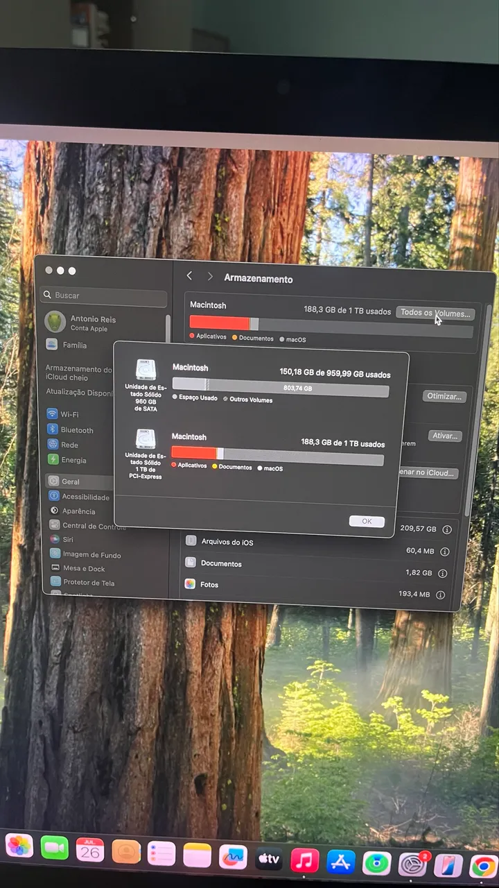Open Find My from the Dock
The width and height of the screenshot is (499, 888).
click(377, 864)
